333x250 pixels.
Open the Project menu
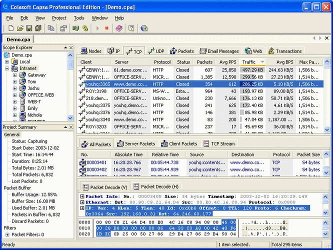coord(59,18)
